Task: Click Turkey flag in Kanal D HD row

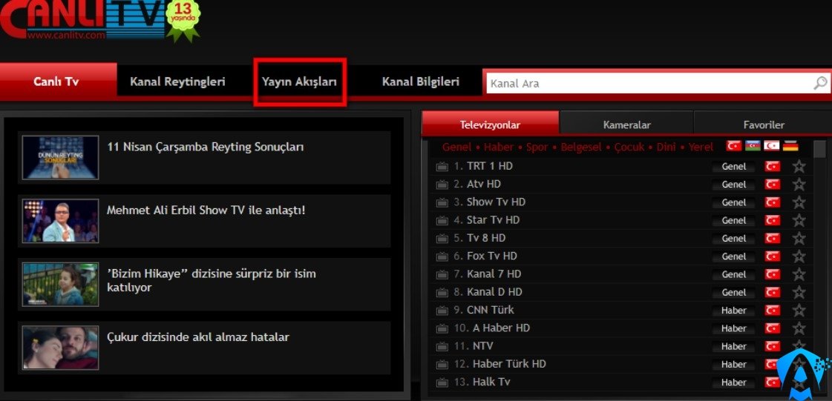Action: pyautogui.click(x=772, y=292)
